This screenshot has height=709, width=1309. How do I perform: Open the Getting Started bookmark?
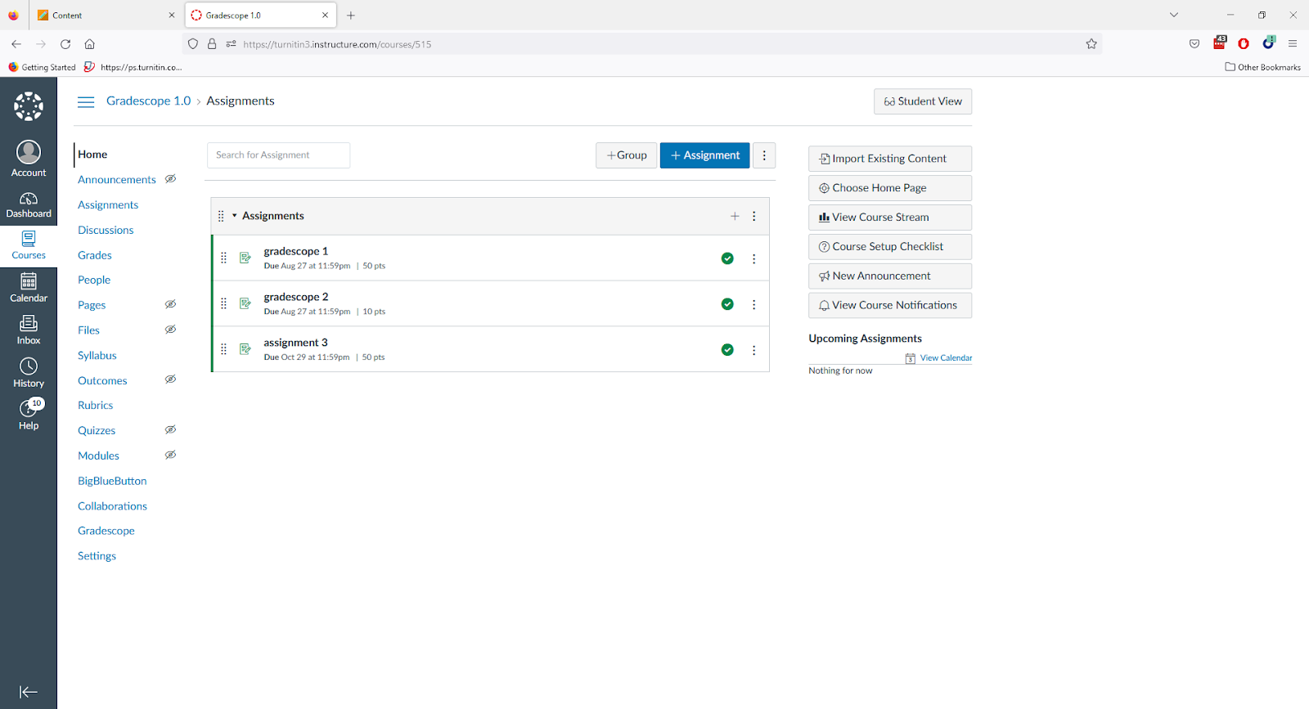(x=42, y=67)
